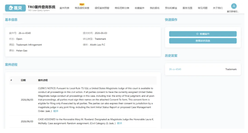Open case 26-cv-6540 link under 历史发案
This screenshot has height=133, width=248.
pyautogui.click(x=175, y=69)
